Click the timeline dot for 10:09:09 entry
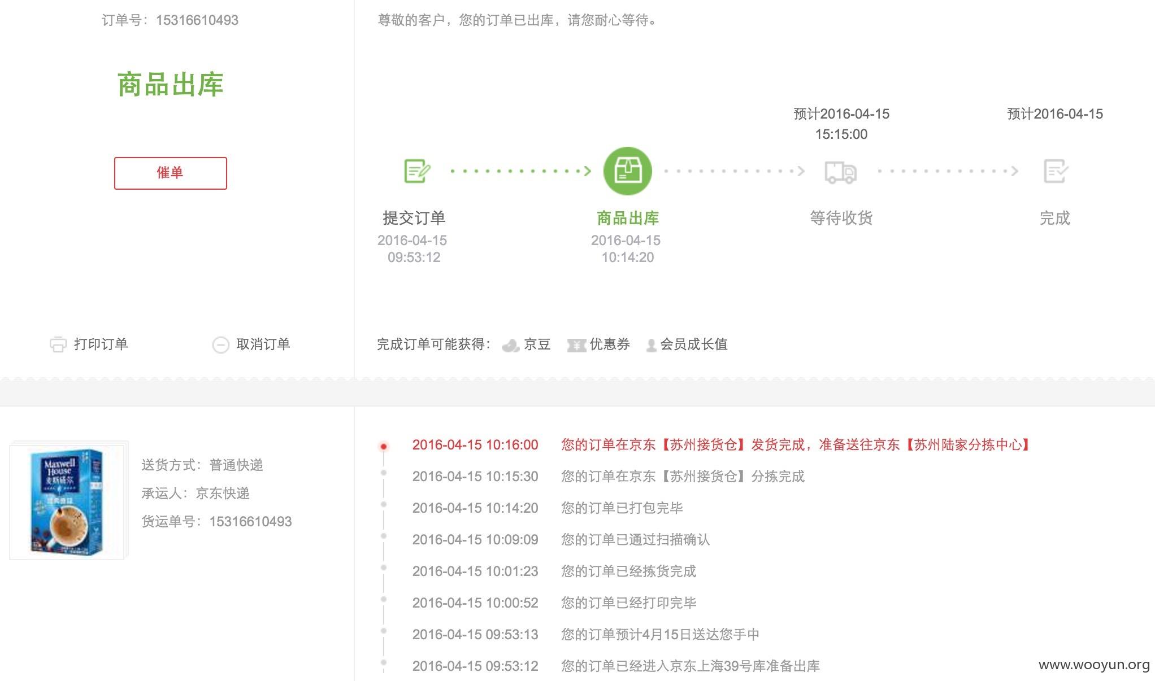 [384, 536]
